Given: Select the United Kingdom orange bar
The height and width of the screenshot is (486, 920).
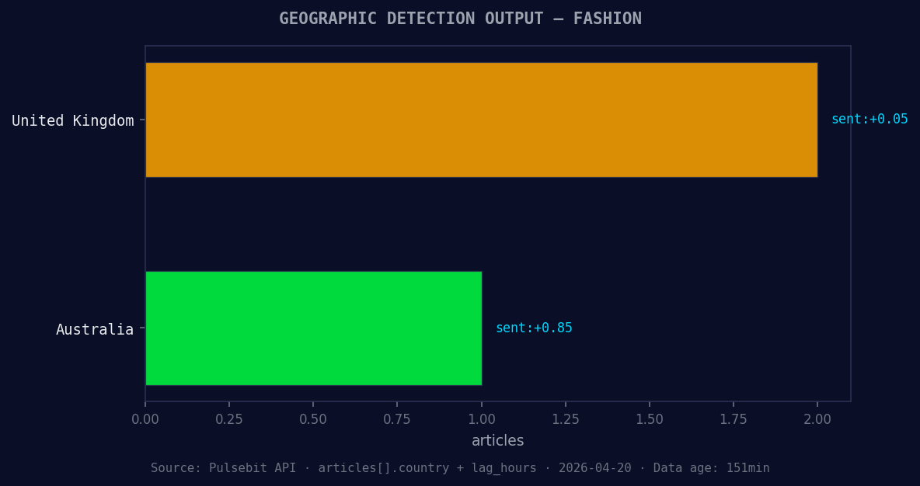Looking at the screenshot, I should (482, 120).
